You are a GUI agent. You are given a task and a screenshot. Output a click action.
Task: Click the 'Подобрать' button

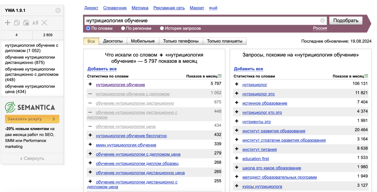pos(346,20)
